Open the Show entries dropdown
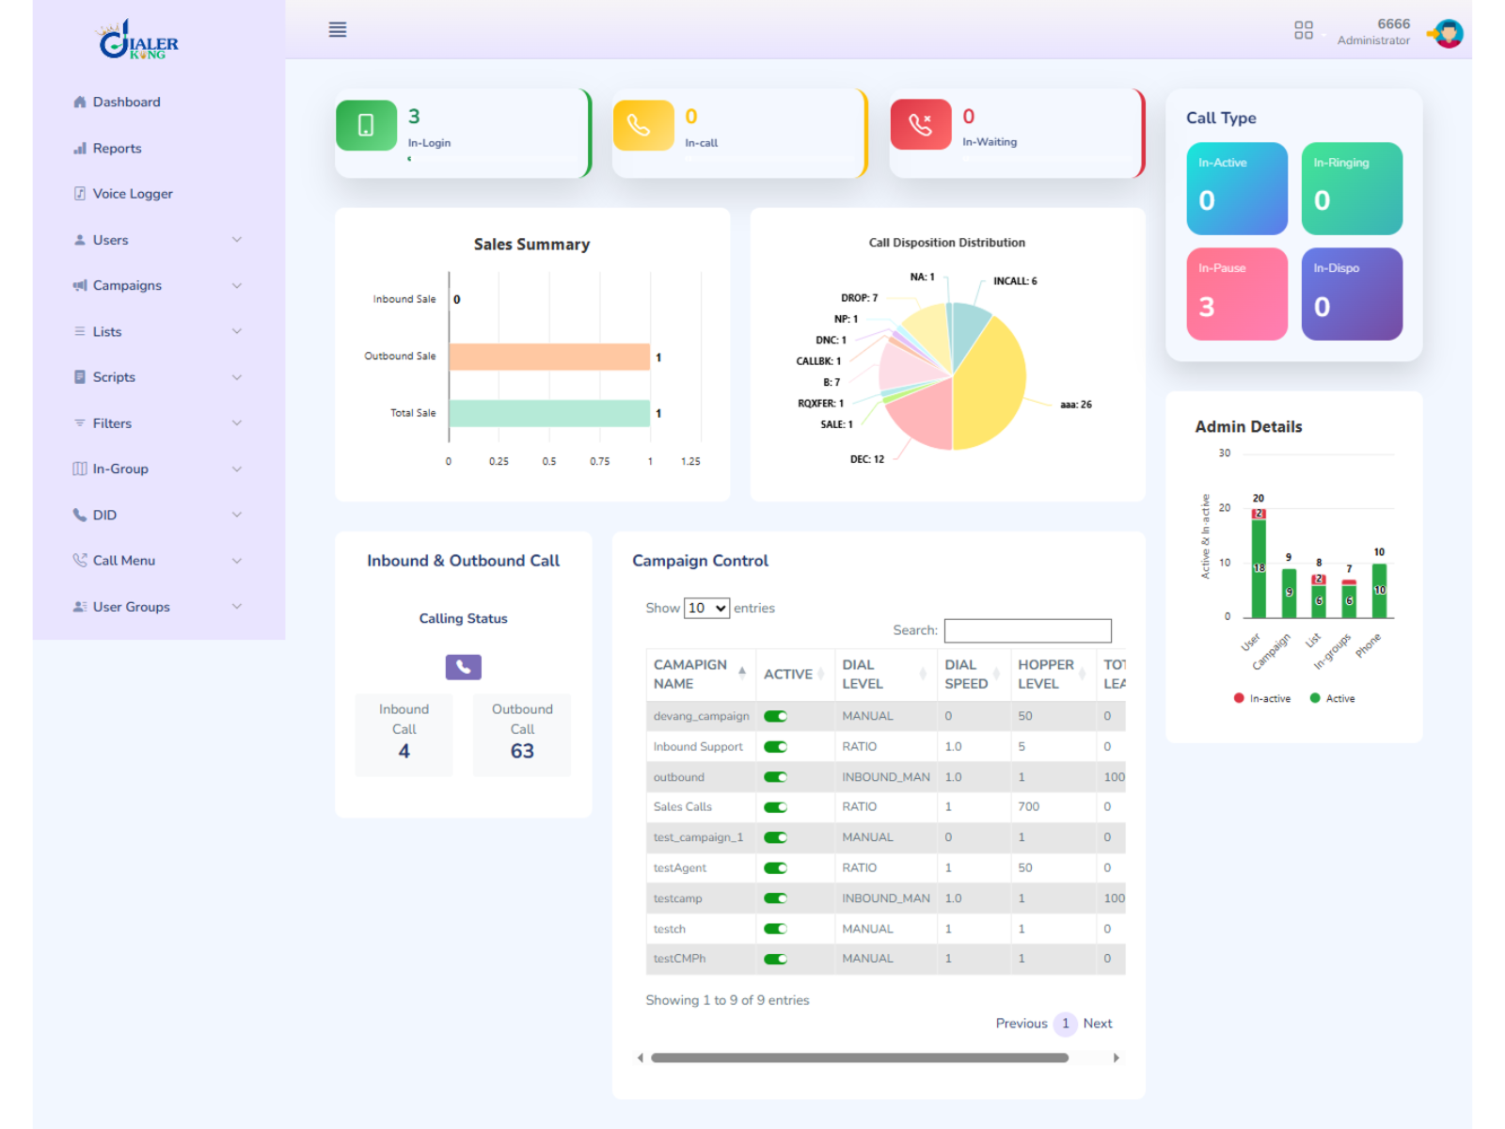Screen dimensions: 1505x1129 706,608
